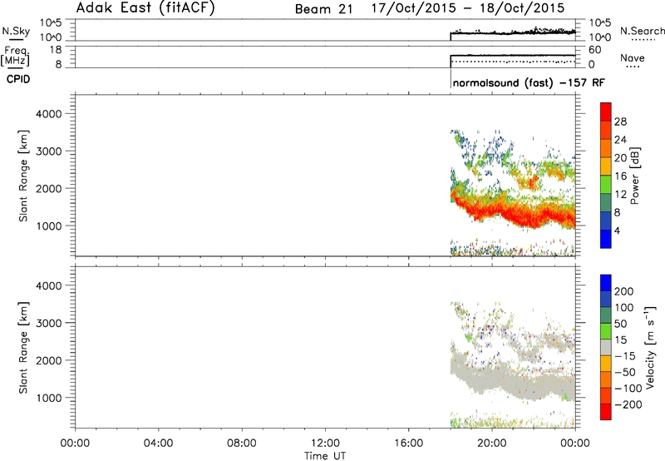Click the light green 12-16 dB Power segment
This screenshot has height=461, width=665.
(606, 184)
